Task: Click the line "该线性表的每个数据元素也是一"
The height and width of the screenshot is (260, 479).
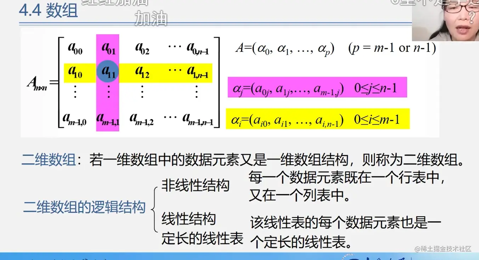Action: click(346, 223)
